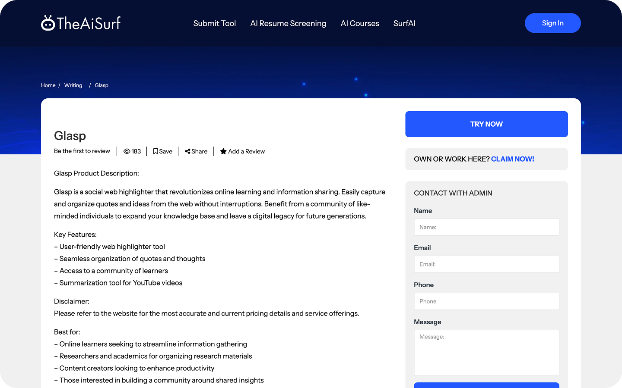Click the 'Key Features:' text
Screen dimensions: 622x388
(75, 235)
